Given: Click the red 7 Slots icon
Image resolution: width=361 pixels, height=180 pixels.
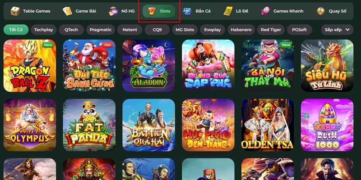Looking at the screenshot, I should point(152,11).
